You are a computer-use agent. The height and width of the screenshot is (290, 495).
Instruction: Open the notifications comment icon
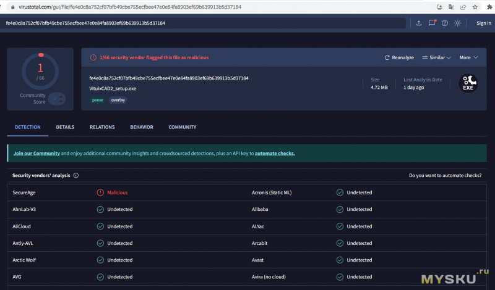pos(432,23)
